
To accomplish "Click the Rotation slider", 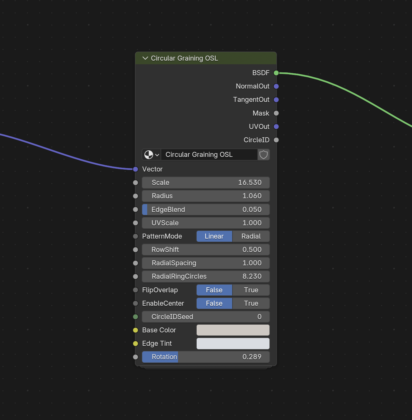I will point(206,357).
